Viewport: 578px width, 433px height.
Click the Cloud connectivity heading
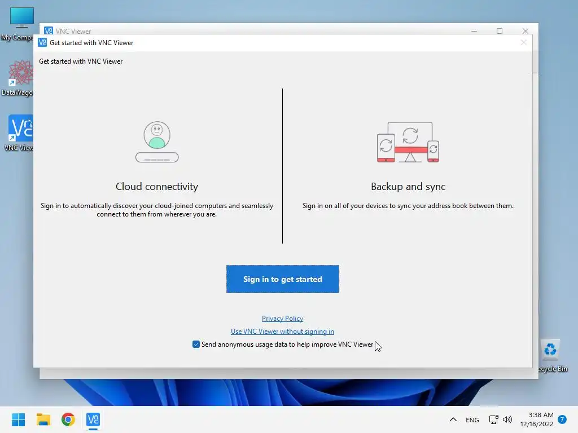(x=157, y=187)
